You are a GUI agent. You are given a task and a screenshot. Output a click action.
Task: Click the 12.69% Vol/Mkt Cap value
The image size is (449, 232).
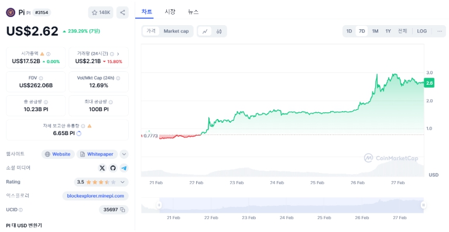98,85
